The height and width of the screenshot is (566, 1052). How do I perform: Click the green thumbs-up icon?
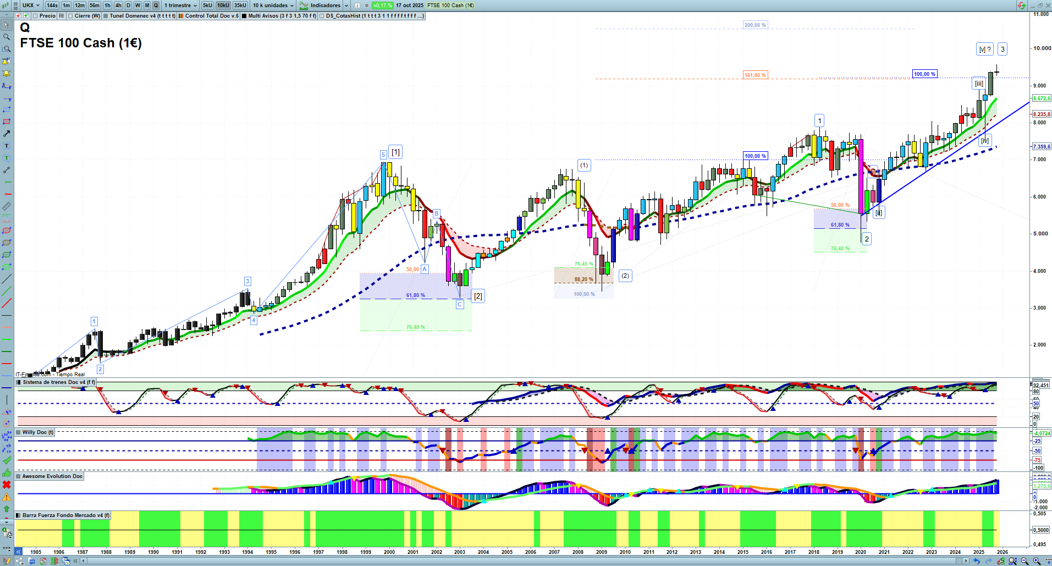[7, 472]
